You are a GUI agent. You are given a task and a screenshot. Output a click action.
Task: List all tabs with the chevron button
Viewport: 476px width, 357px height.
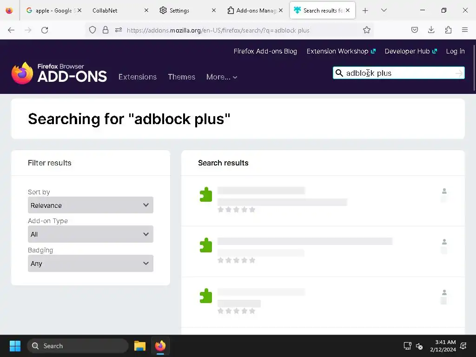pos(383,10)
